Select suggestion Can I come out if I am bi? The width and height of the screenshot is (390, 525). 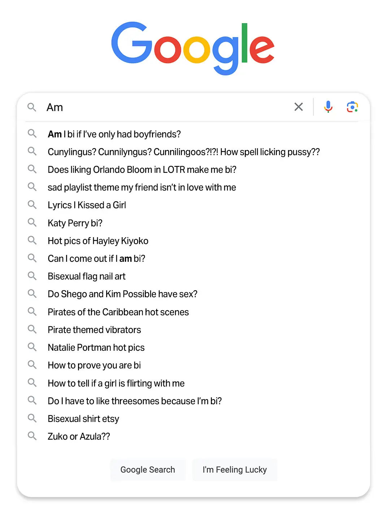point(96,259)
